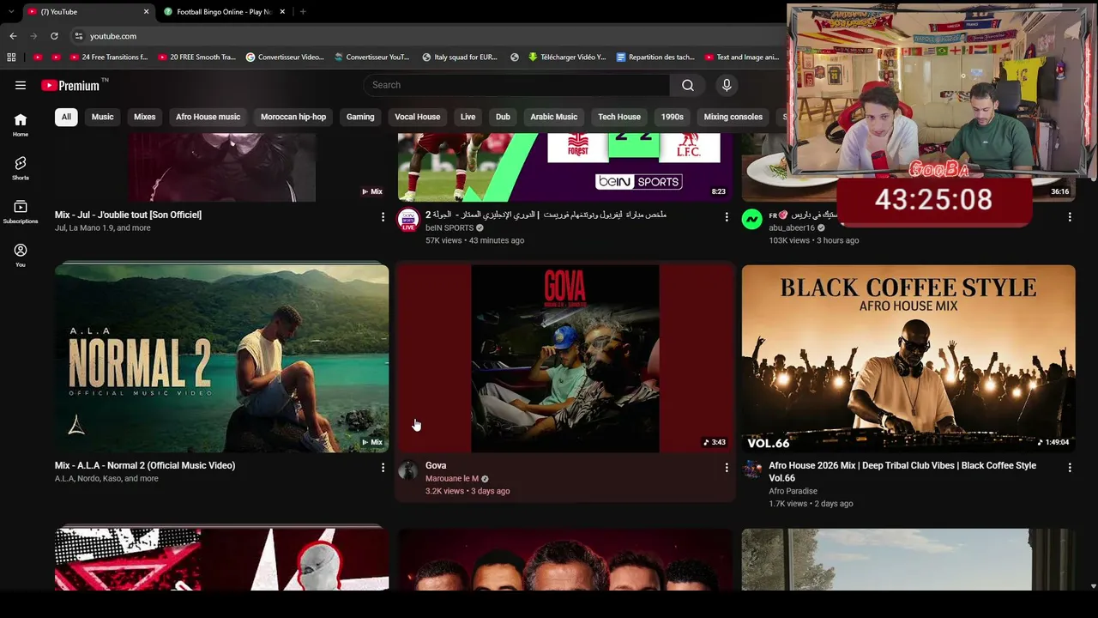Play the Gova video thumbnail

tap(566, 359)
